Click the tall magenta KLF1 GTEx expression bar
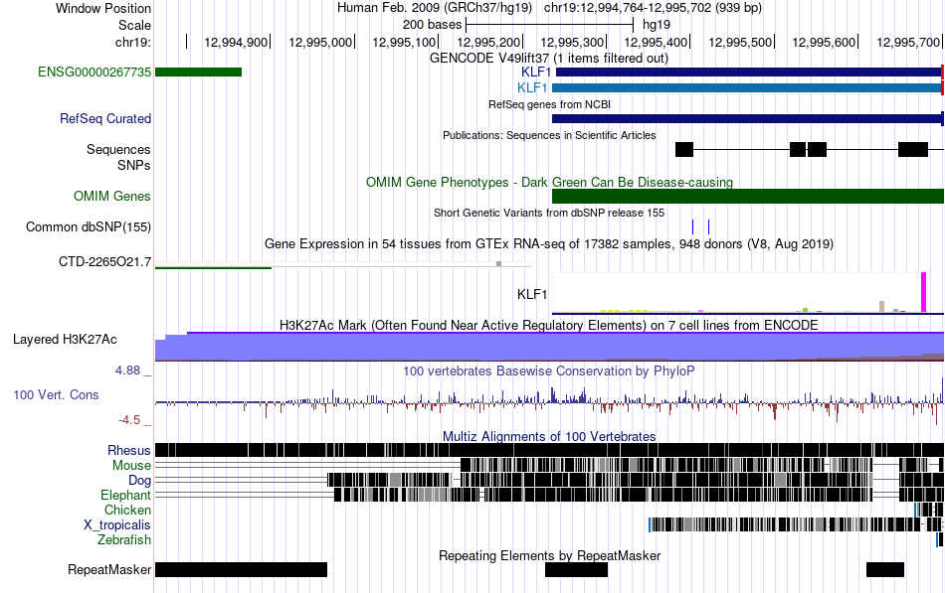The width and height of the screenshot is (945, 593). click(x=923, y=292)
